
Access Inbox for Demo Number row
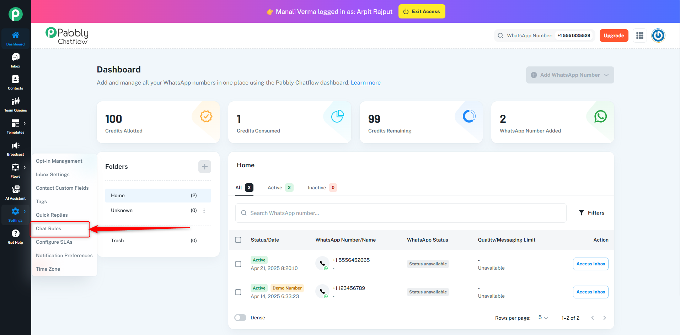[591, 292]
